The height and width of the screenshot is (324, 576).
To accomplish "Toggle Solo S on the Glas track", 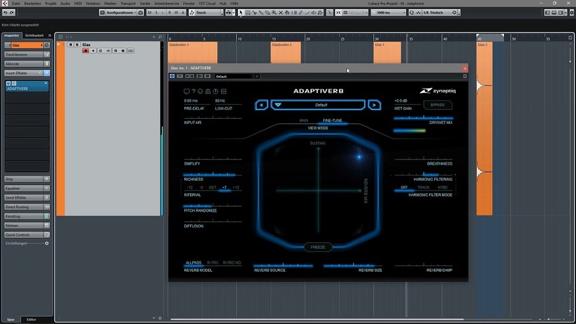I will pyautogui.click(x=77, y=44).
